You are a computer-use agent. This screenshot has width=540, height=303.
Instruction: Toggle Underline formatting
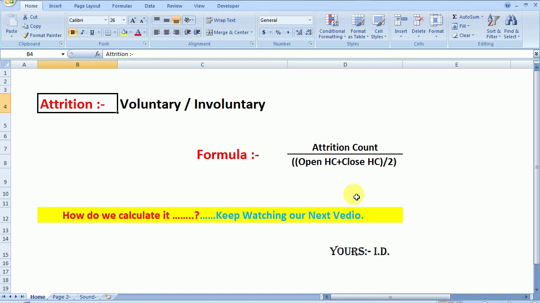point(92,32)
